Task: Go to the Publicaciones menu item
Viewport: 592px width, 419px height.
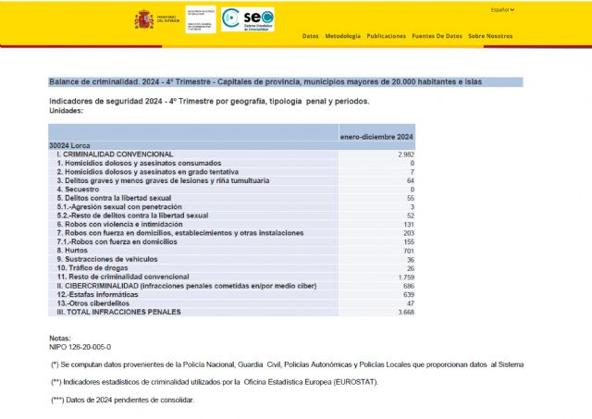Action: pyautogui.click(x=386, y=36)
